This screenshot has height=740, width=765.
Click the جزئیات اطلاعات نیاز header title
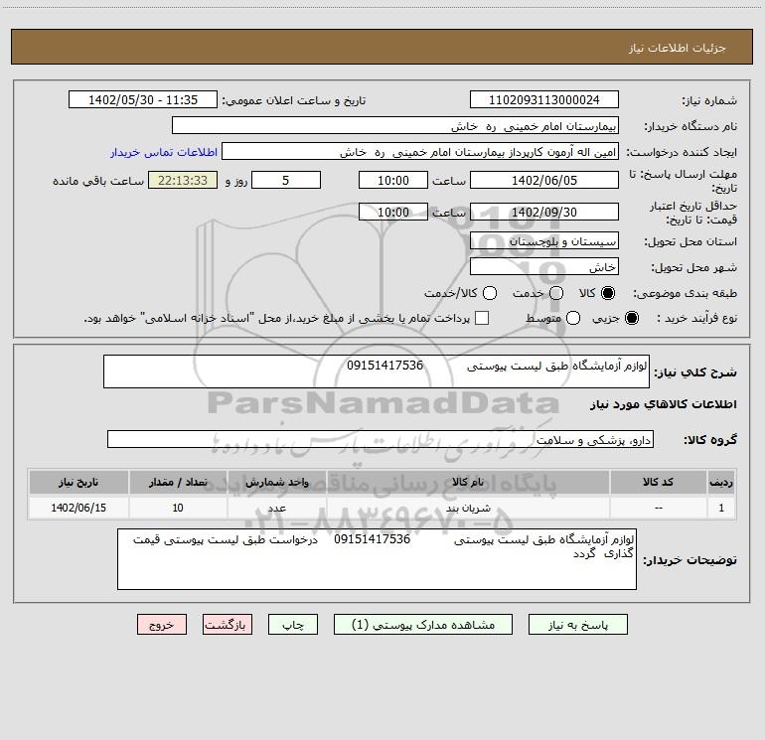click(677, 48)
